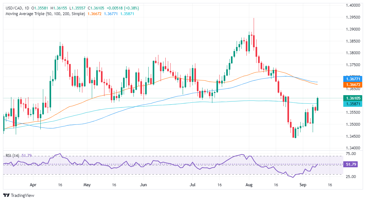Click the 75.00 level on RSI scale
This screenshot has width=366, height=201.
[x=351, y=154]
